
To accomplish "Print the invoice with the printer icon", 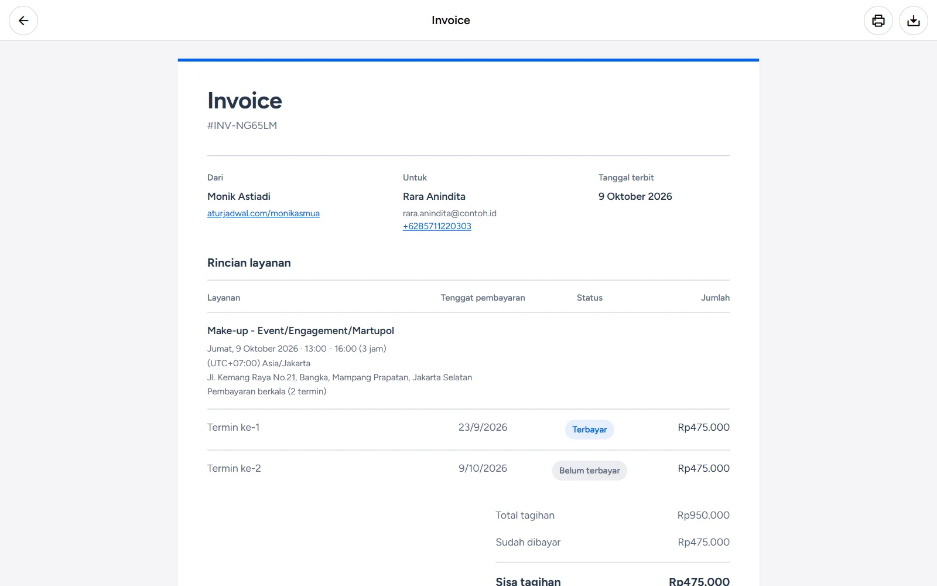I will point(878,21).
